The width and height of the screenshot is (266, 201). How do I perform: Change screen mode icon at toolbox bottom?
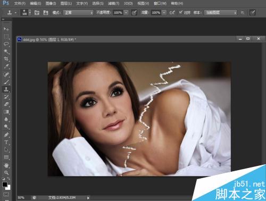[6, 200]
